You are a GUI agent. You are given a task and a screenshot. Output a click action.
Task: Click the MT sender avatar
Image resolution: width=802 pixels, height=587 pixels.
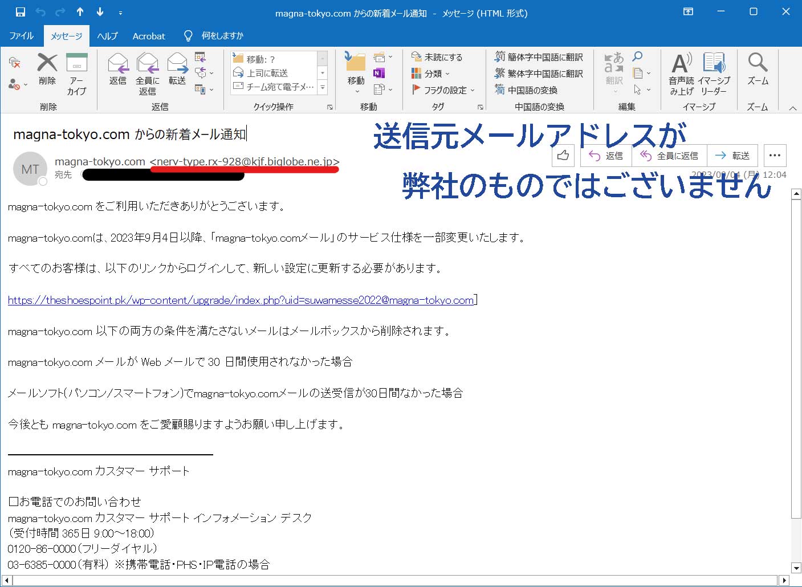[30, 169]
